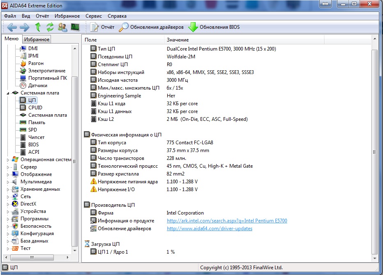The image size is (383, 275).
Task: Expand the Сервер node
Action: 8,167
